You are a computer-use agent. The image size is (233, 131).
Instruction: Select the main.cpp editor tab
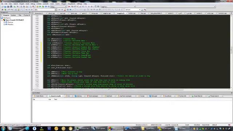[63, 13]
